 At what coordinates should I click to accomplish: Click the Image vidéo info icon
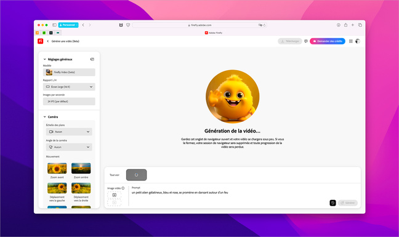[123, 188]
